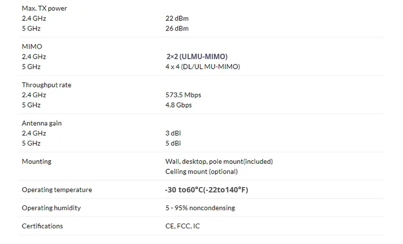Click the 4.8 Gbps value
This screenshot has height=244, width=403.
(x=178, y=105)
